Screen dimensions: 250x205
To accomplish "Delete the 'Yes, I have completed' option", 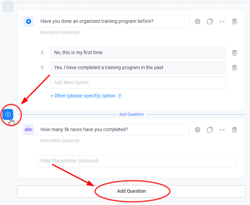I will (234, 68).
